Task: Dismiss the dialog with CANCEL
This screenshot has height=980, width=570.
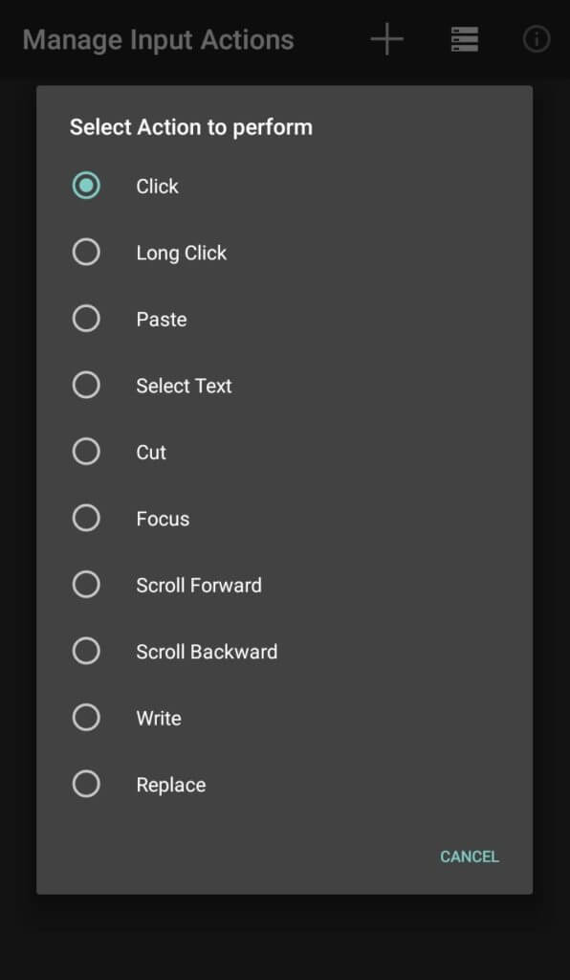Action: point(469,857)
